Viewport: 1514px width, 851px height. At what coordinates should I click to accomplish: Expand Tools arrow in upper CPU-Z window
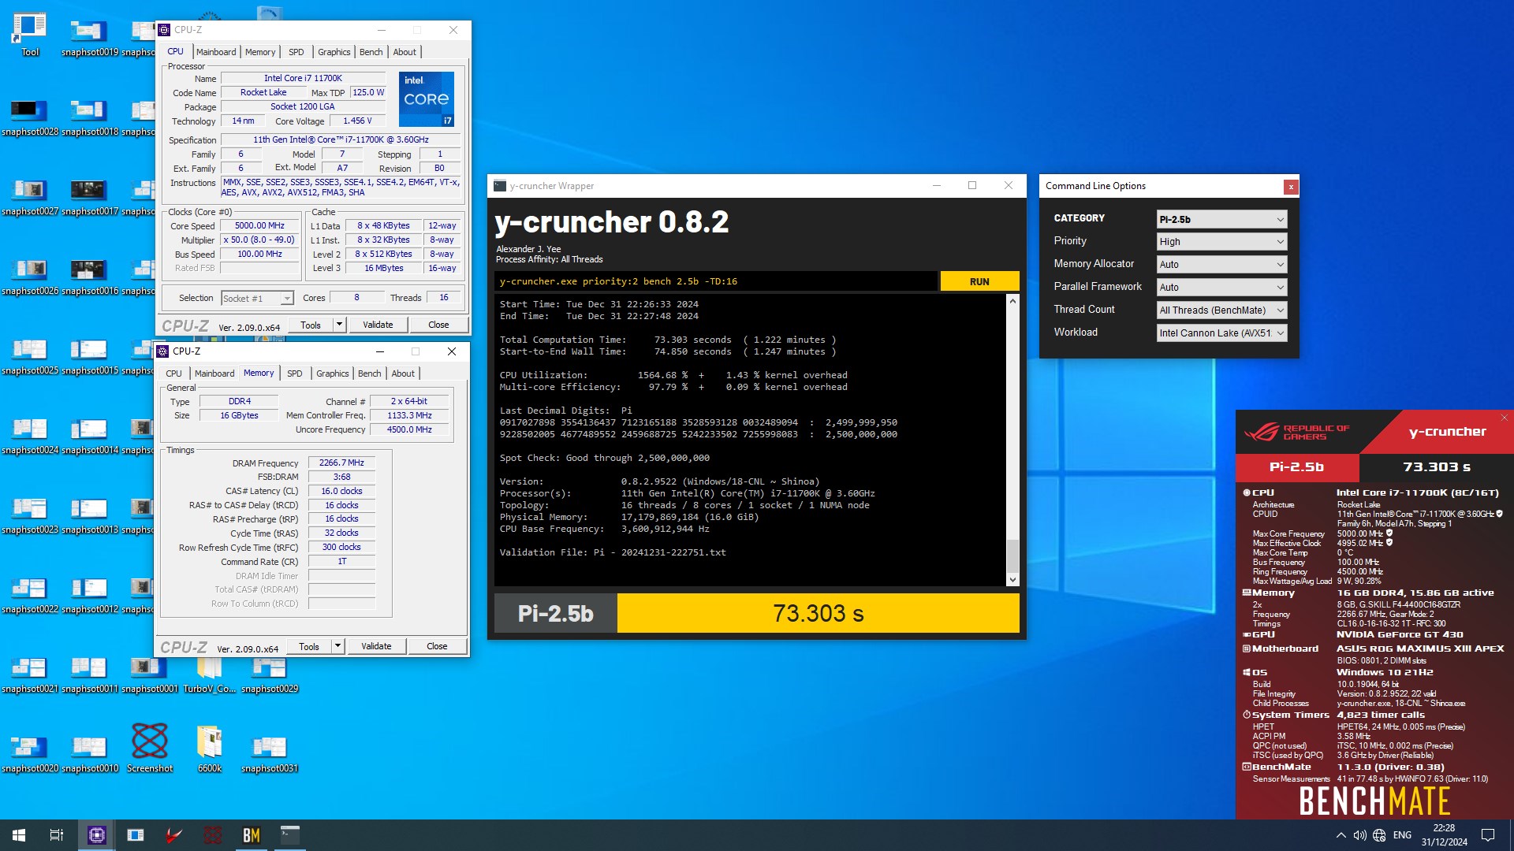click(339, 325)
